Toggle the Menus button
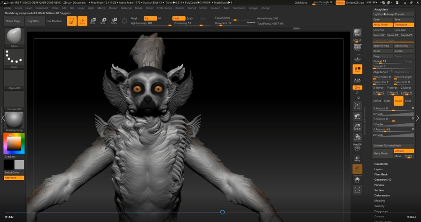 (x=340, y=3)
